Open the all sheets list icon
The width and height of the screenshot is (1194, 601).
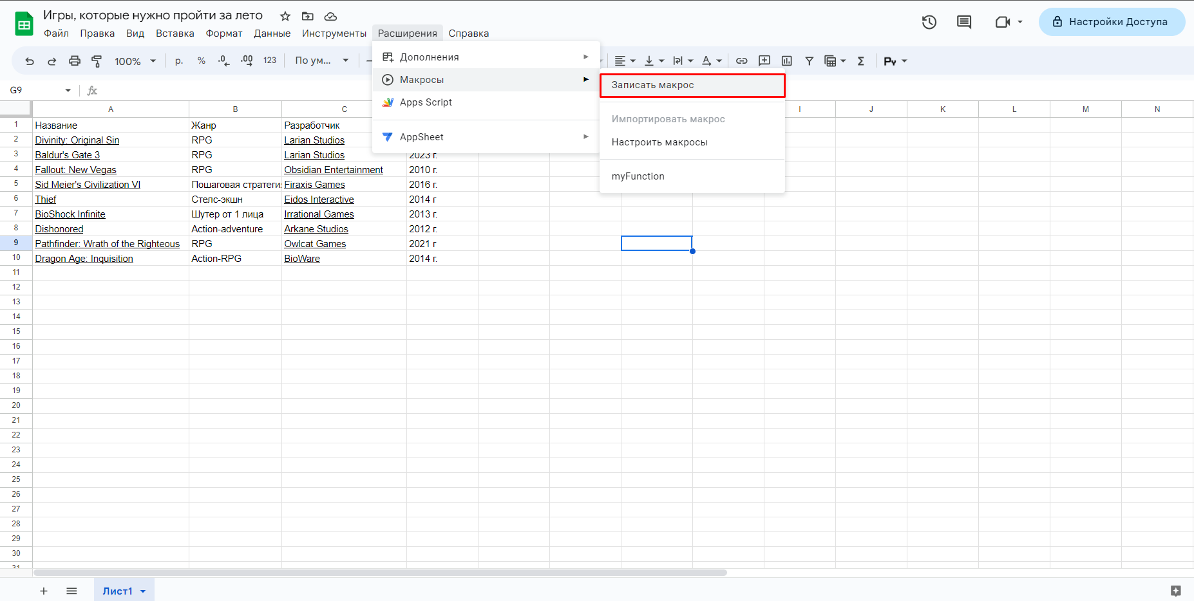tap(71, 591)
